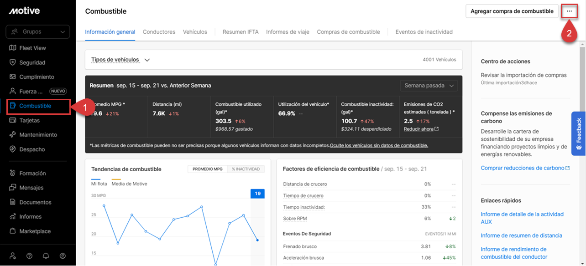The height and width of the screenshot is (266, 586).
Task: Expand Tipos de vehículos filter
Action: (x=120, y=60)
